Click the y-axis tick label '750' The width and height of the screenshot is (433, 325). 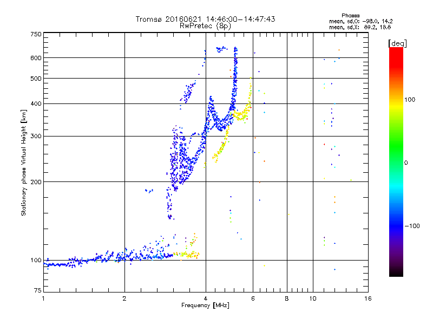coord(36,34)
